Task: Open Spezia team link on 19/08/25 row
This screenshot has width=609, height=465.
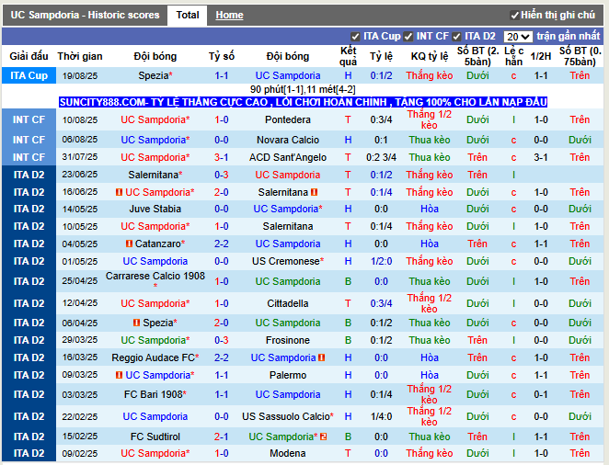Action: click(x=154, y=75)
